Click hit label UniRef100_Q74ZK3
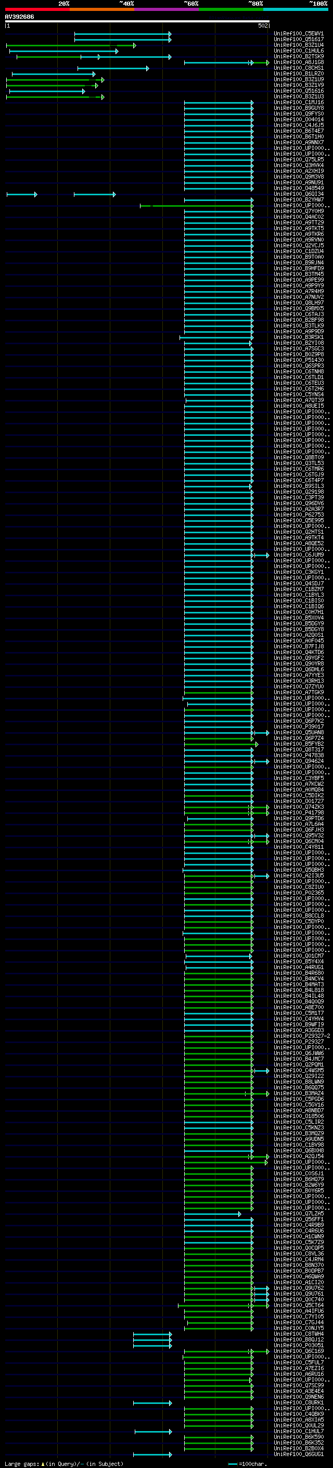 [298, 808]
